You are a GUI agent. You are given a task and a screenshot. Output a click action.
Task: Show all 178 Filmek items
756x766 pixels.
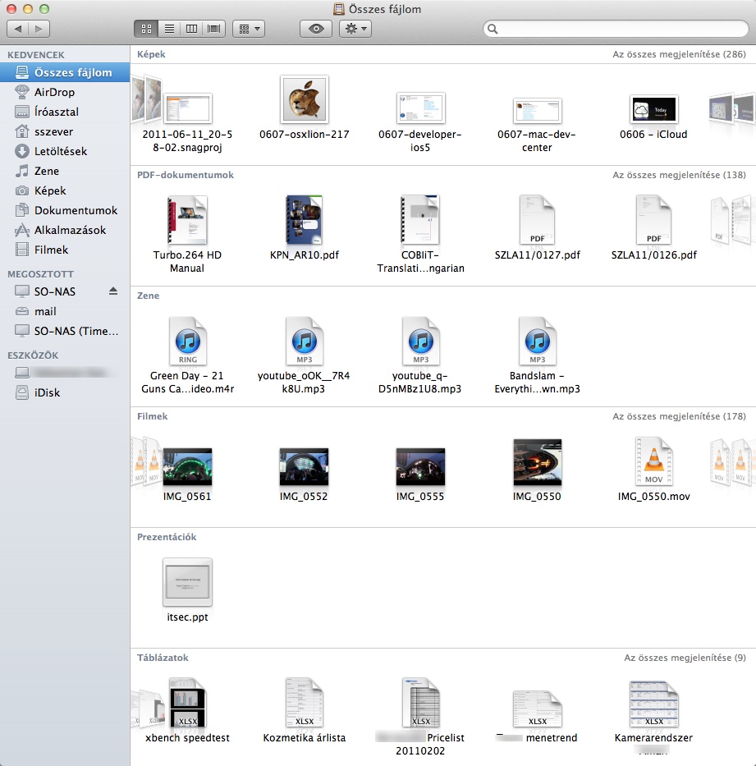tap(679, 416)
